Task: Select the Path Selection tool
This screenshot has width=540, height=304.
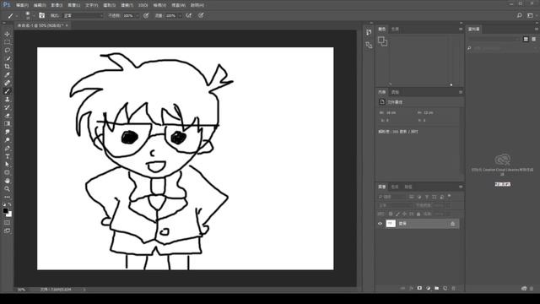Action: point(7,165)
